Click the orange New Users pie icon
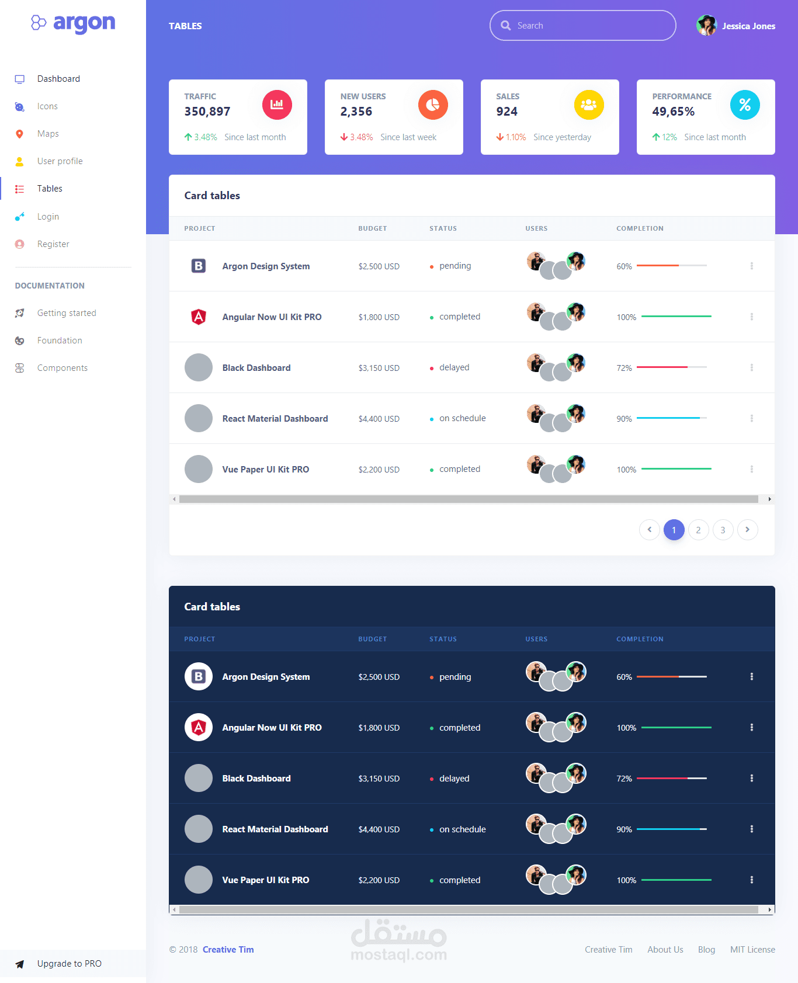This screenshot has height=983, width=798. click(433, 105)
